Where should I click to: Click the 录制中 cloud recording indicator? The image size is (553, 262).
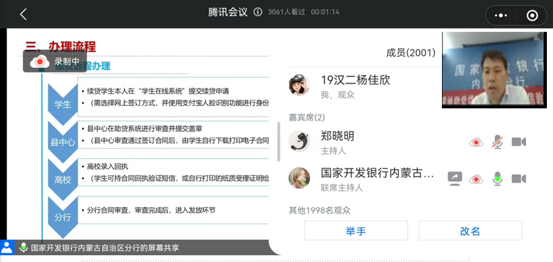(x=55, y=61)
